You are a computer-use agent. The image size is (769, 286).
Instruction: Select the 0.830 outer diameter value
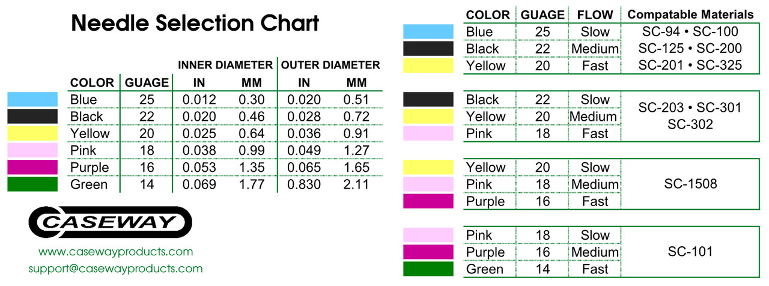pos(304,184)
